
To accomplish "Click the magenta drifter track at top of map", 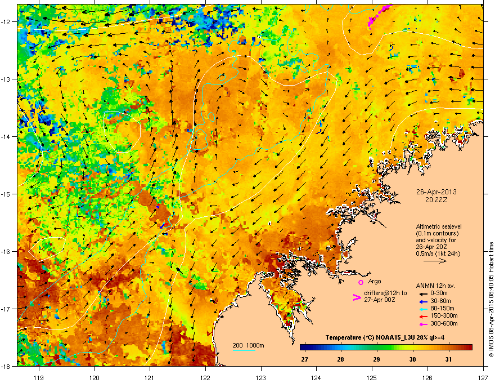I will pyautogui.click(x=380, y=15).
